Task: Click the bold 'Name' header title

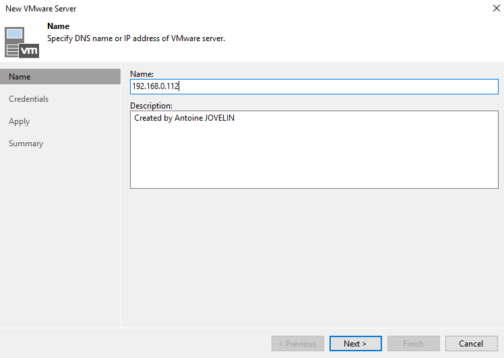Action: 58,26
